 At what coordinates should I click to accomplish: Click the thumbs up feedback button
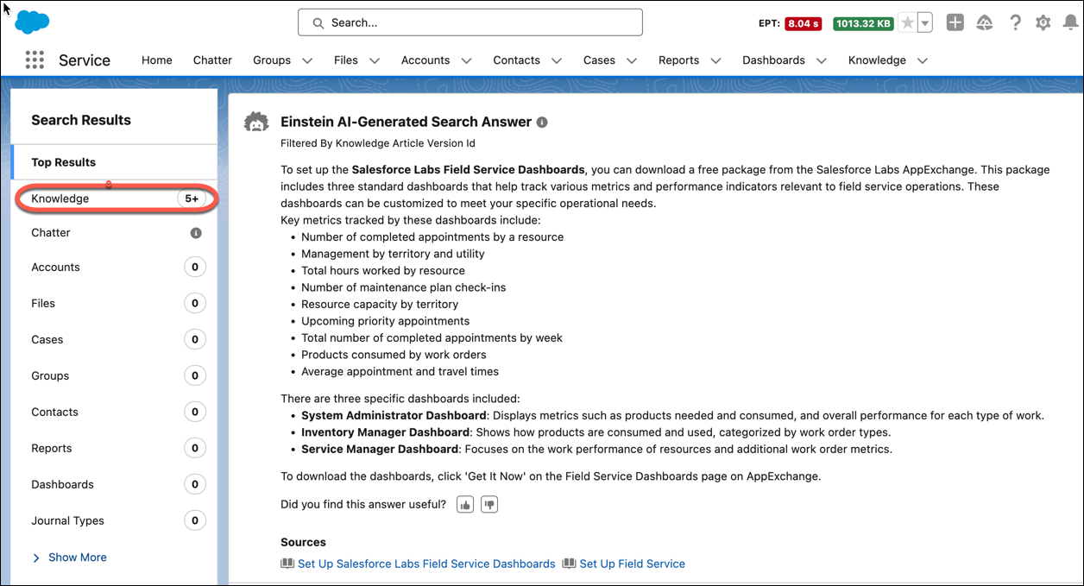pyautogui.click(x=465, y=505)
